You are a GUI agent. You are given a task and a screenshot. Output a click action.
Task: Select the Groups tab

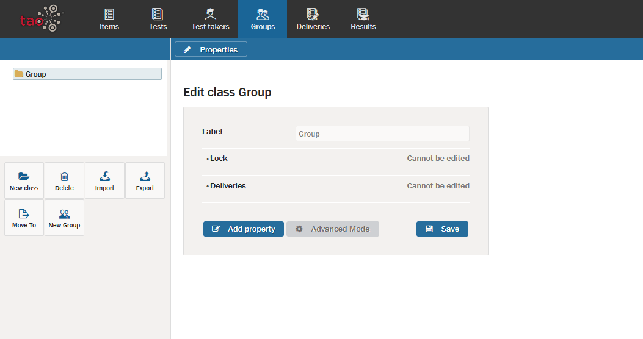[x=263, y=19]
